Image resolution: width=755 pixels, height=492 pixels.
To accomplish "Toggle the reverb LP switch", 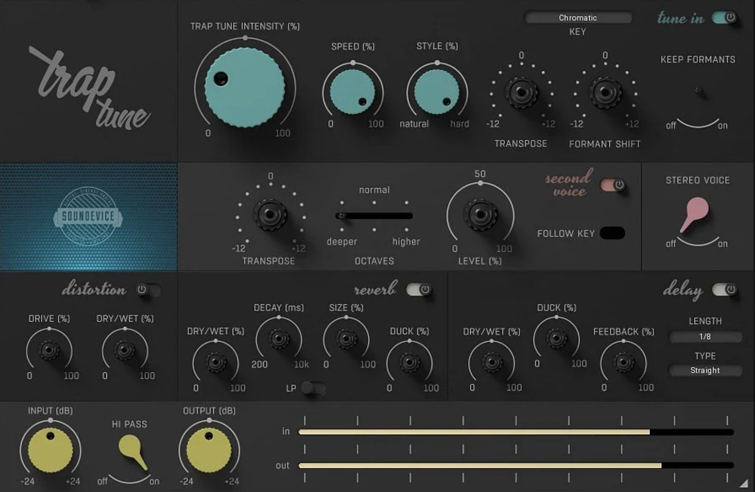I will (x=313, y=388).
